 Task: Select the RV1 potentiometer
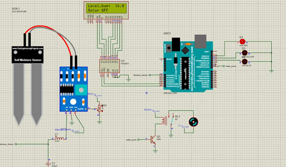99,109
